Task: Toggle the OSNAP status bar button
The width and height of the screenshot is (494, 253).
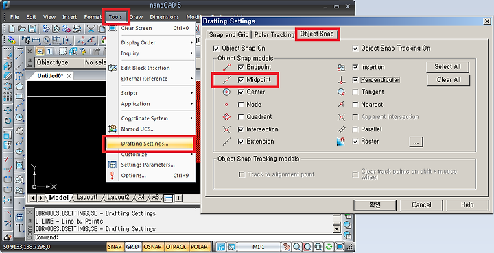Action: point(152,247)
